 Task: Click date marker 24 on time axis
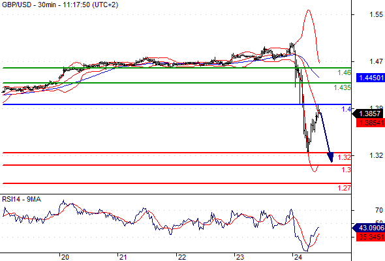(x=298, y=257)
